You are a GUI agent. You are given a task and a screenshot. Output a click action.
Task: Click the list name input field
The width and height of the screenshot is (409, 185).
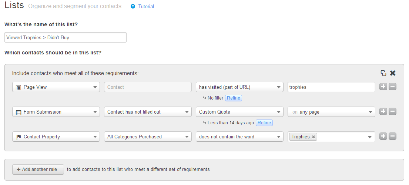tap(66, 37)
